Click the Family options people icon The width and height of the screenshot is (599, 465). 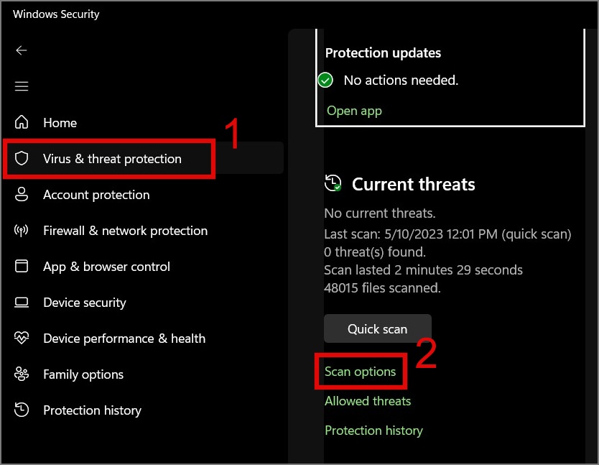coord(22,374)
